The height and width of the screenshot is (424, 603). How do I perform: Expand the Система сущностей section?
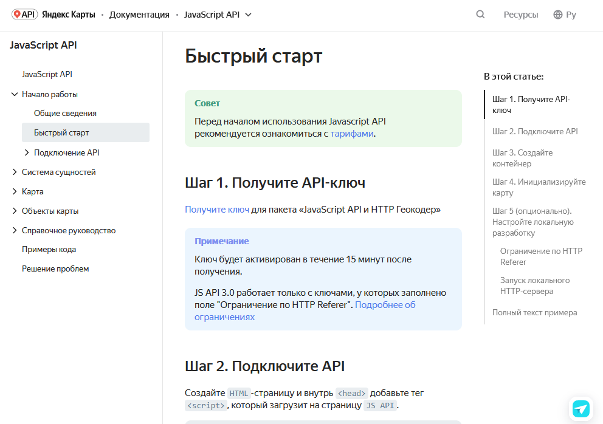click(x=15, y=172)
